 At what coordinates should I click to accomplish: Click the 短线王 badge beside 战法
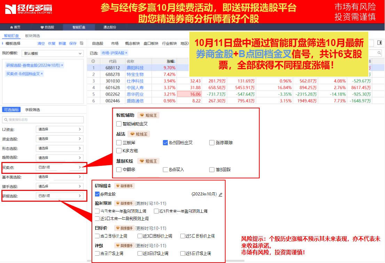click(139, 134)
